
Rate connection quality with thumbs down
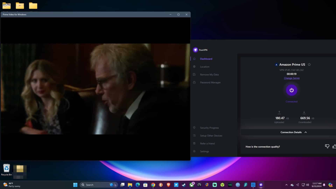coord(327,146)
